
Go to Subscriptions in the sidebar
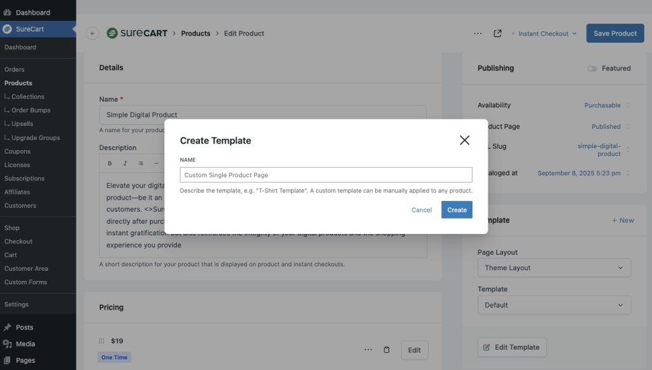click(x=24, y=179)
